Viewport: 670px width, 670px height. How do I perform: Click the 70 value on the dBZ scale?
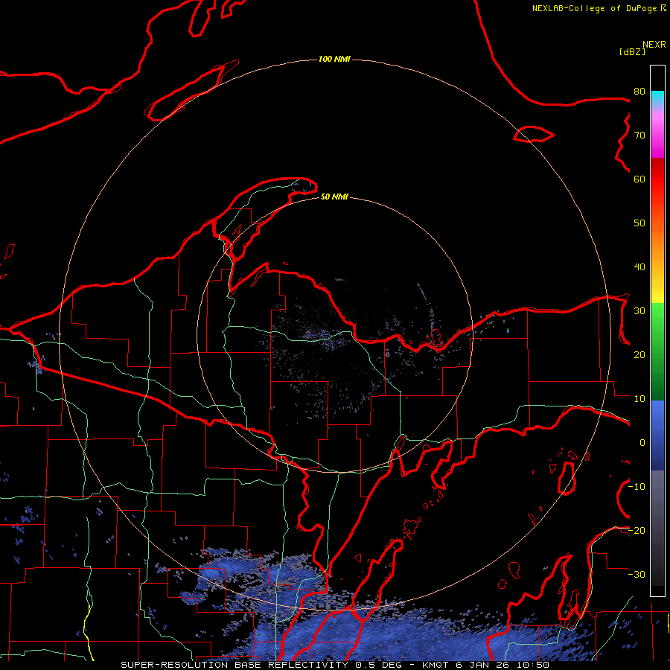click(639, 135)
